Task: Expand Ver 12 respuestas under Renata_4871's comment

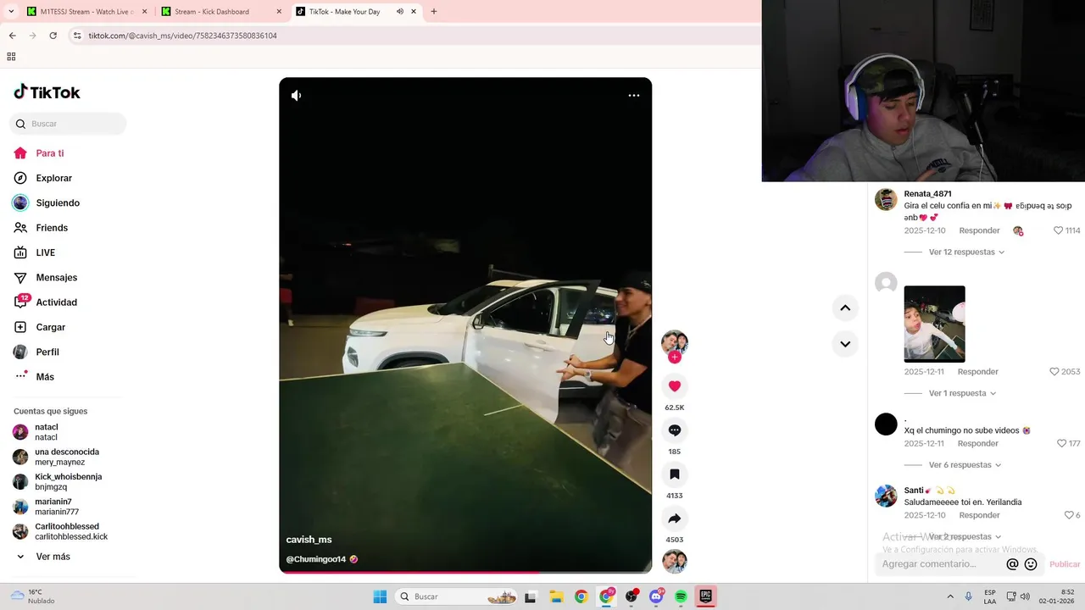Action: (x=966, y=252)
